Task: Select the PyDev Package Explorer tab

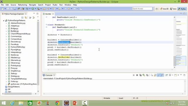Action: 14,14
